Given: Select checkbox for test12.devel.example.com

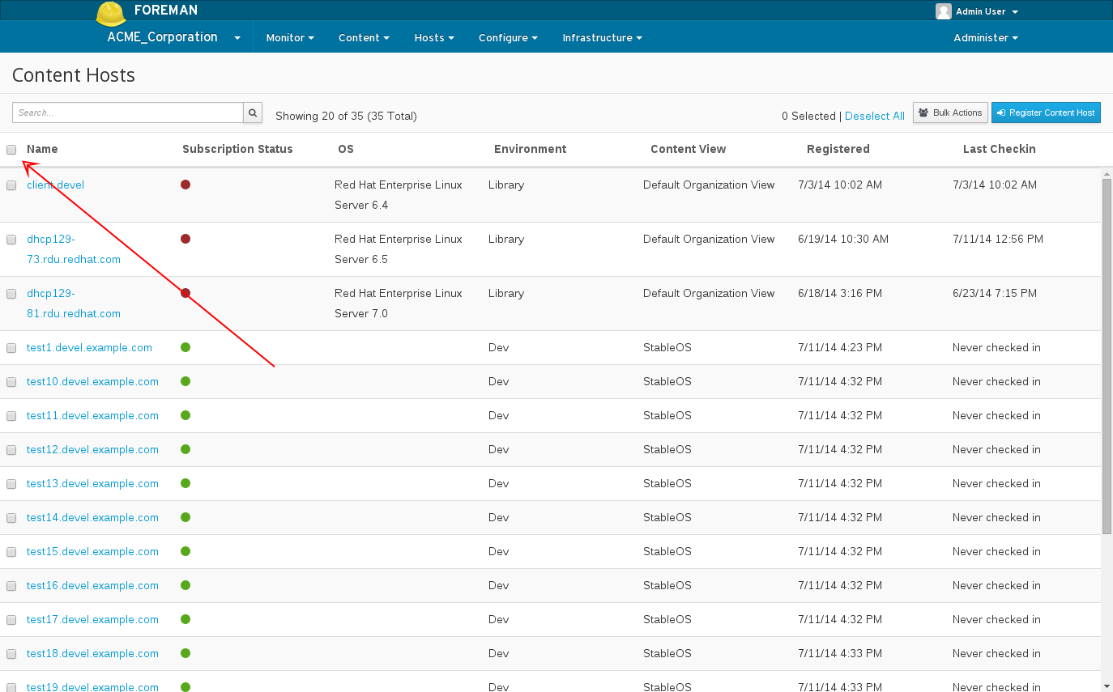Looking at the screenshot, I should click(11, 450).
